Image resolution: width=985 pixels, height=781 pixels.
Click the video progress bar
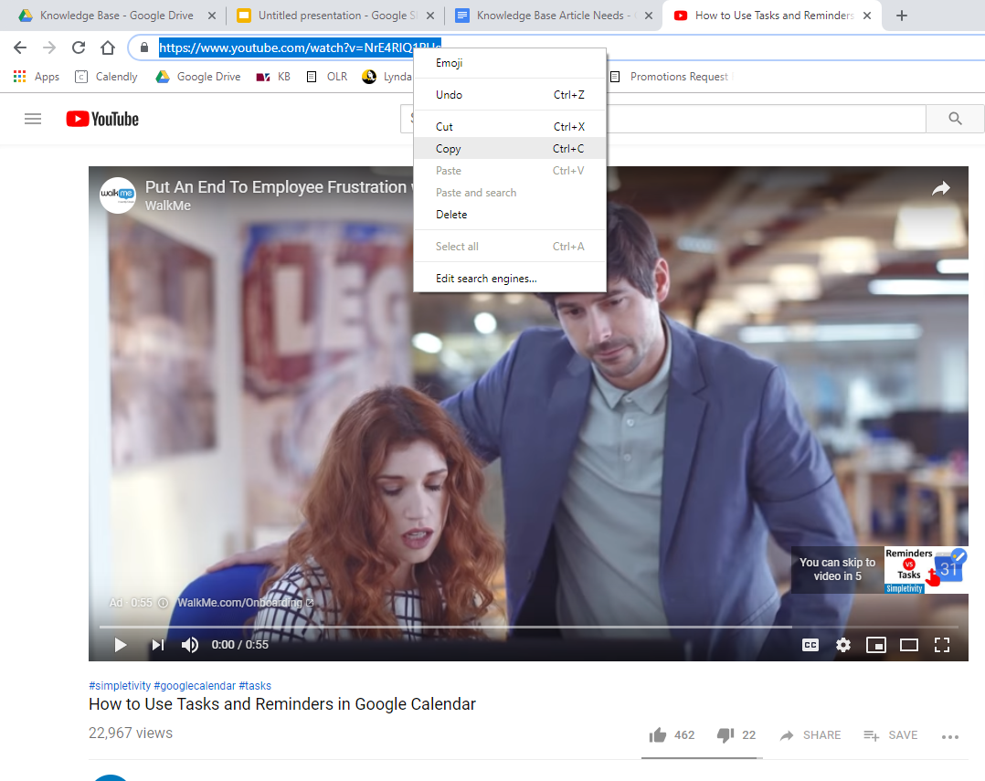click(528, 627)
